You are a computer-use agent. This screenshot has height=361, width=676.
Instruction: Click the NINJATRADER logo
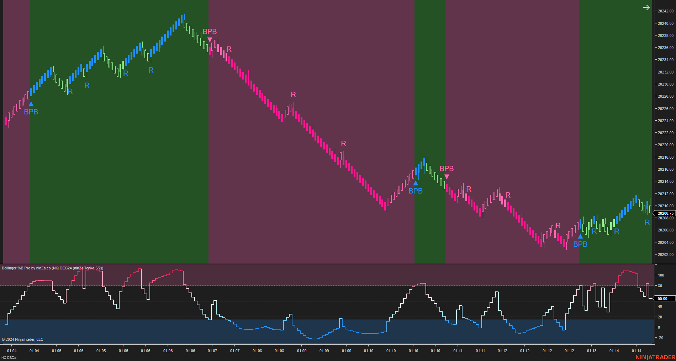pos(655,357)
